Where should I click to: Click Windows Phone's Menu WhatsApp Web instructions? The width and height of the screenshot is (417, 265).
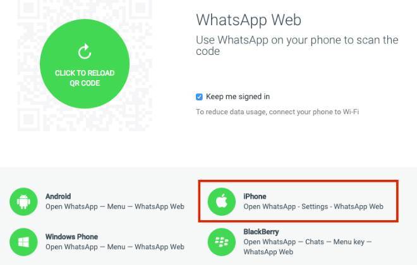click(115, 247)
